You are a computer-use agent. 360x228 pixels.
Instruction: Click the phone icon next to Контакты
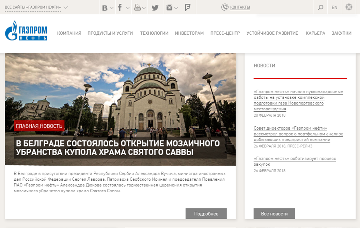(224, 7)
